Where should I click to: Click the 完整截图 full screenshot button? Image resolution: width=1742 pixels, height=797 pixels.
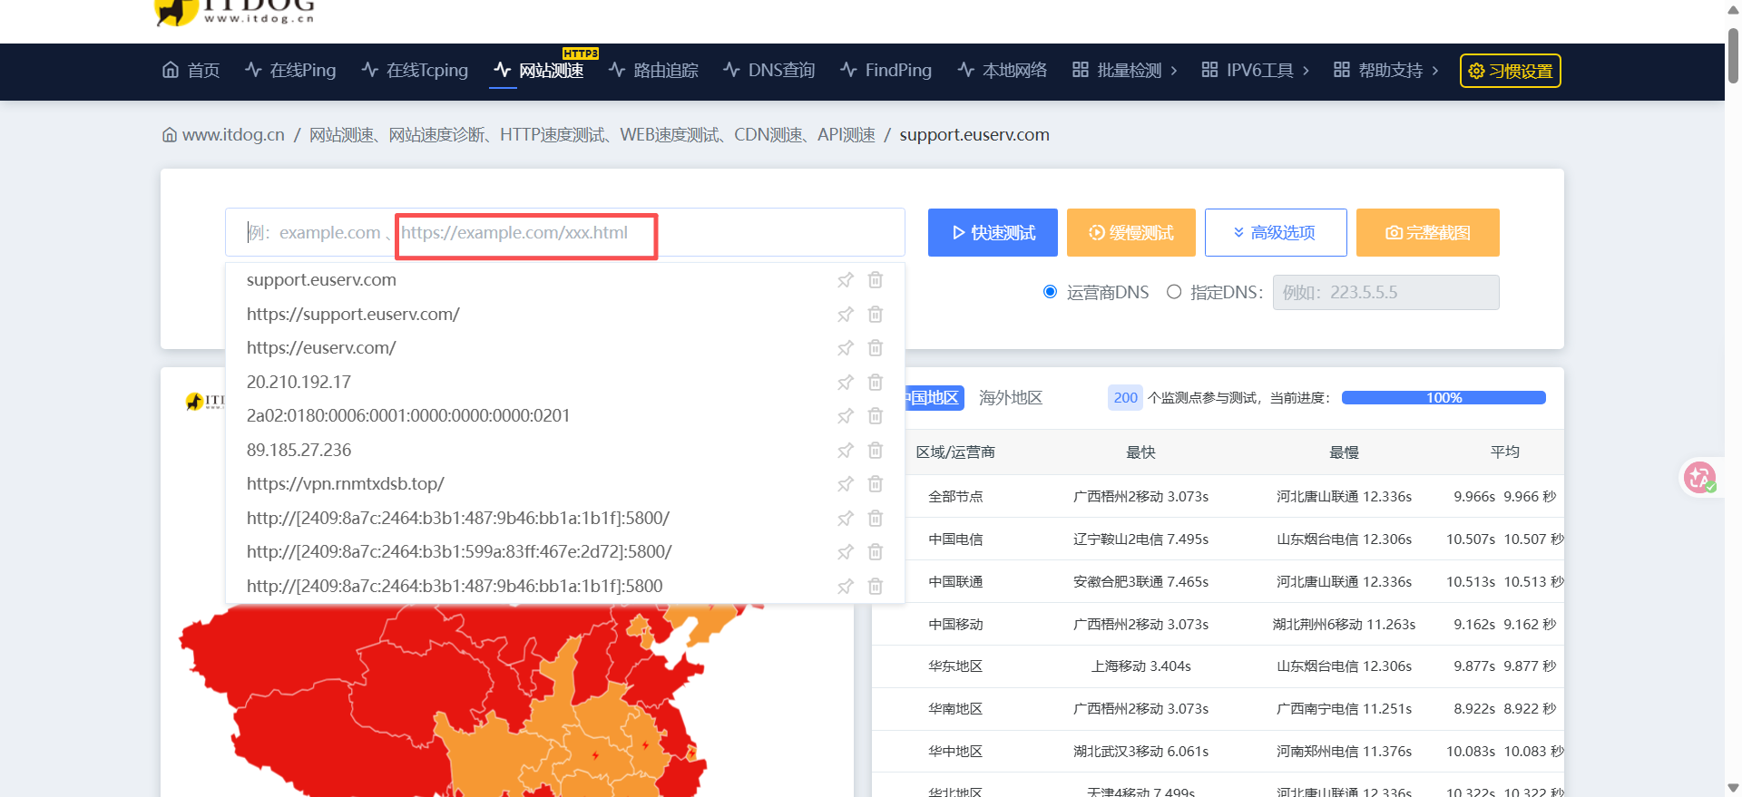pyautogui.click(x=1428, y=233)
